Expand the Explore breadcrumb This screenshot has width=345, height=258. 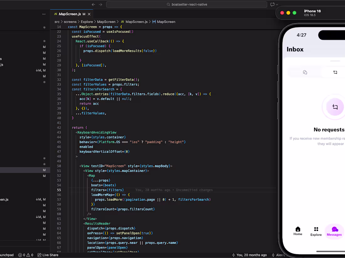(87, 22)
